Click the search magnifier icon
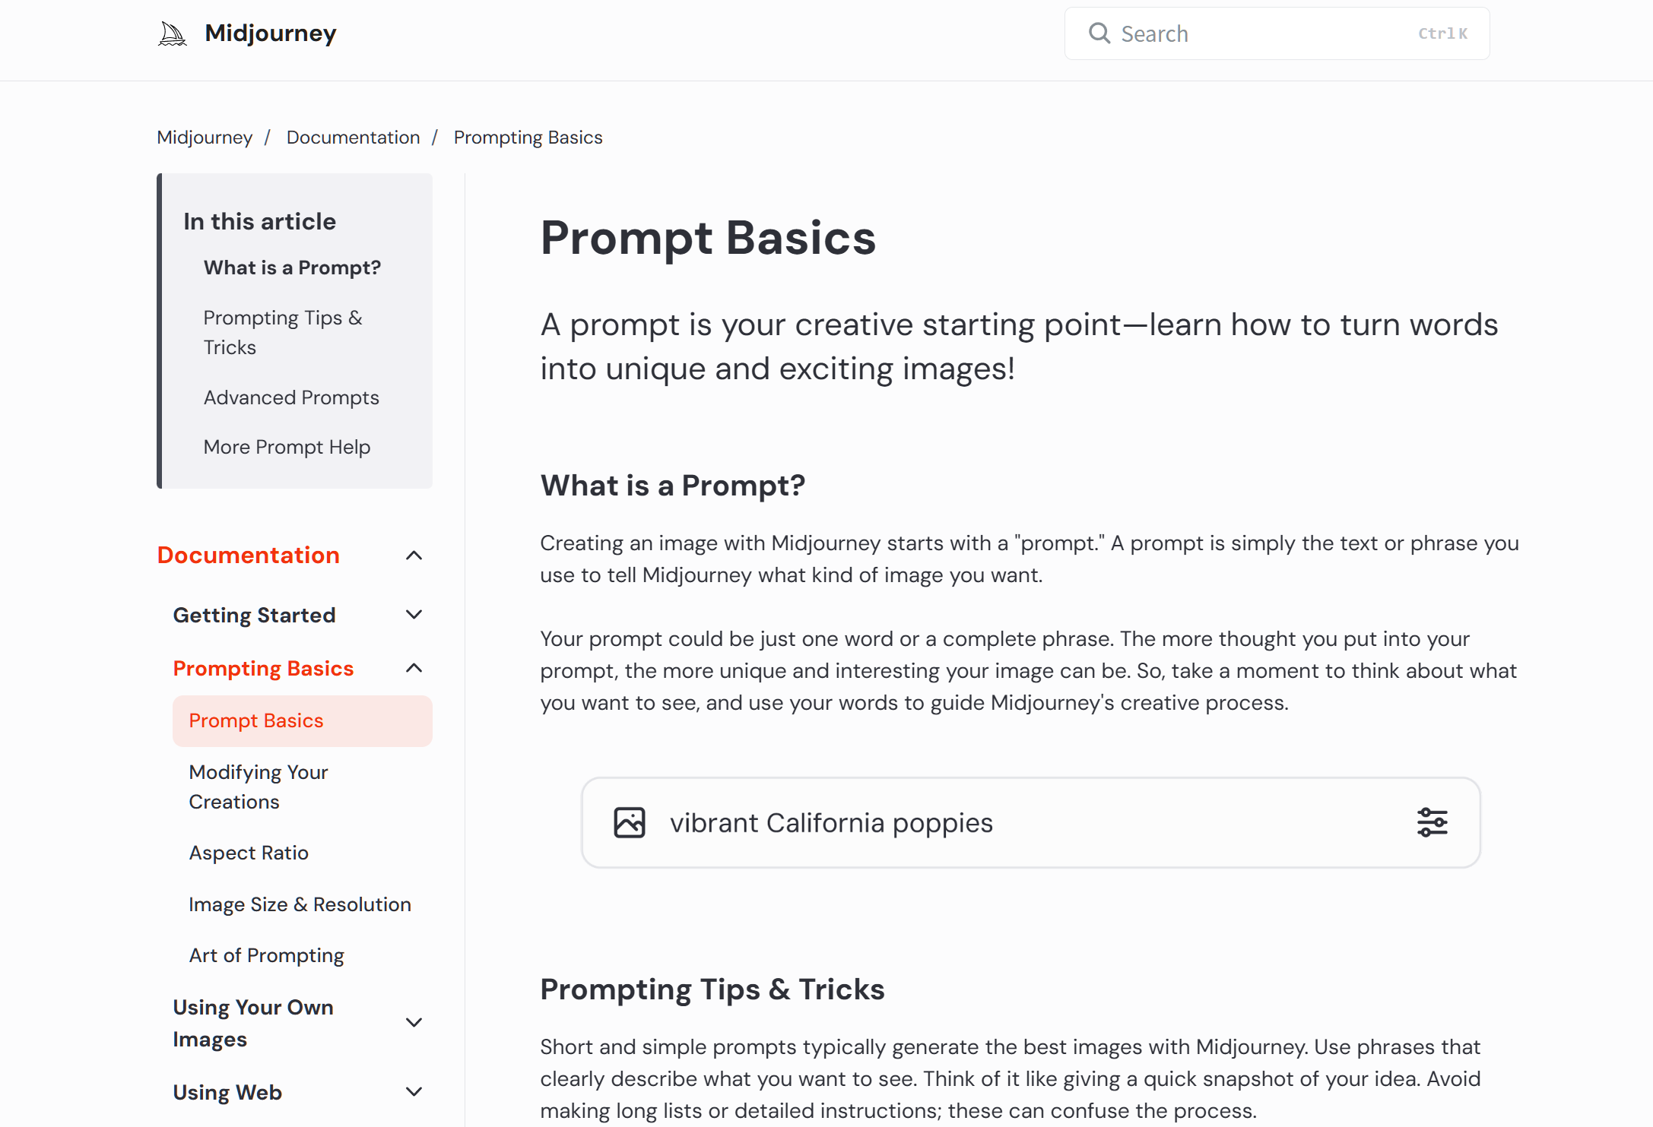Screen dimensions: 1653x1127 (x=1099, y=33)
